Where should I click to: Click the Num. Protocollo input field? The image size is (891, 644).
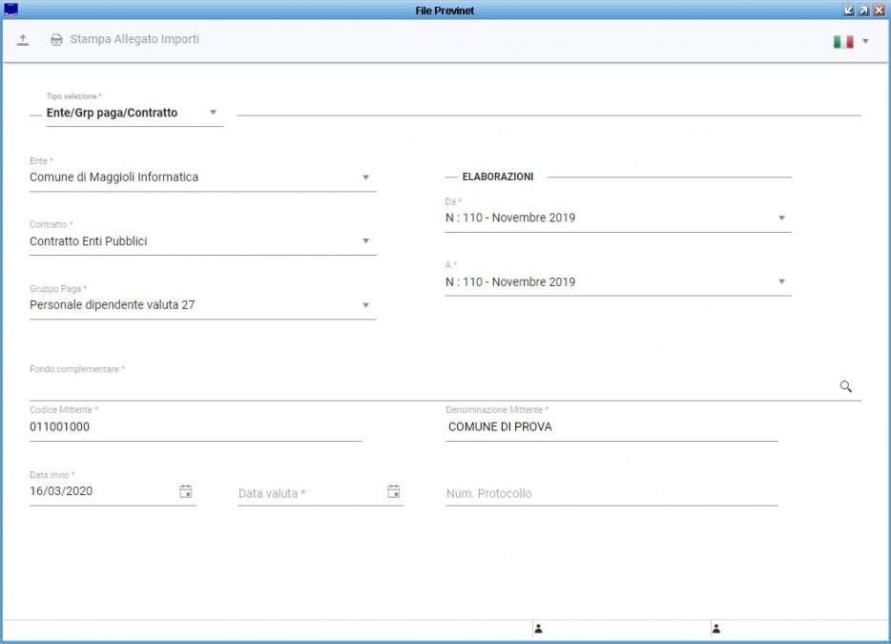[611, 493]
